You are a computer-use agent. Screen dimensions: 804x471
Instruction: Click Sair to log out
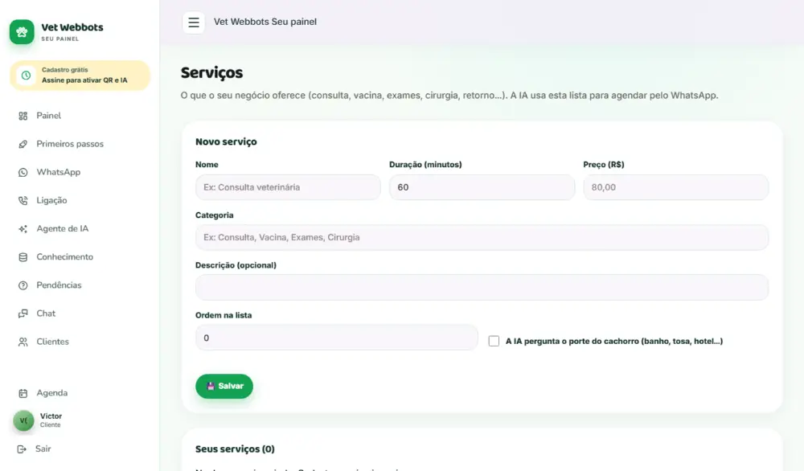[x=43, y=449]
